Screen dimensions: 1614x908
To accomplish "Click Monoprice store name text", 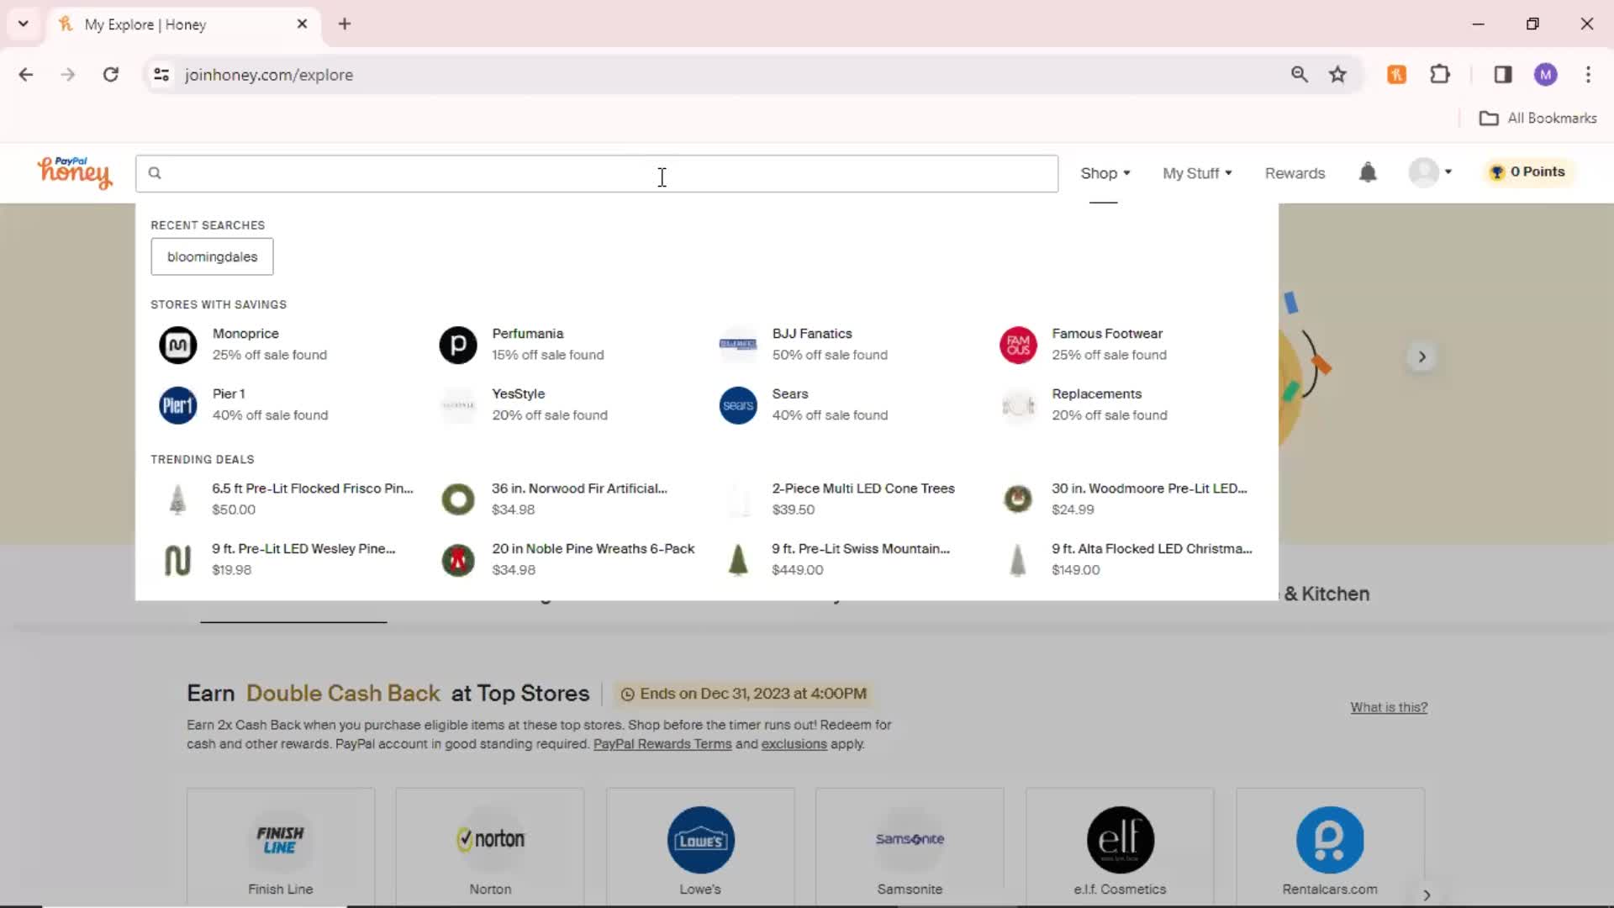I will tap(245, 334).
